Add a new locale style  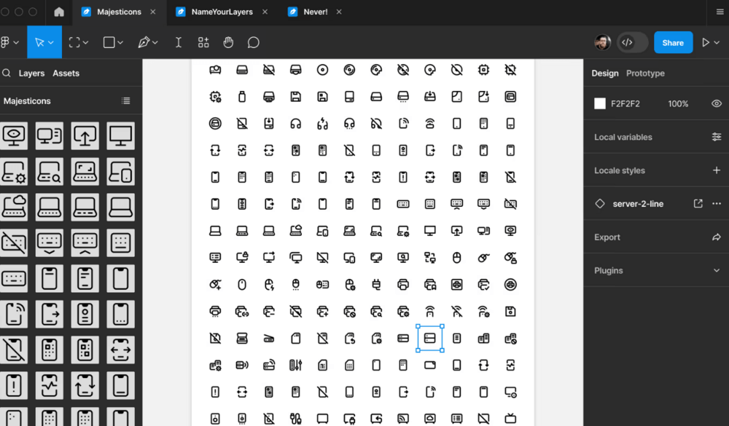716,170
